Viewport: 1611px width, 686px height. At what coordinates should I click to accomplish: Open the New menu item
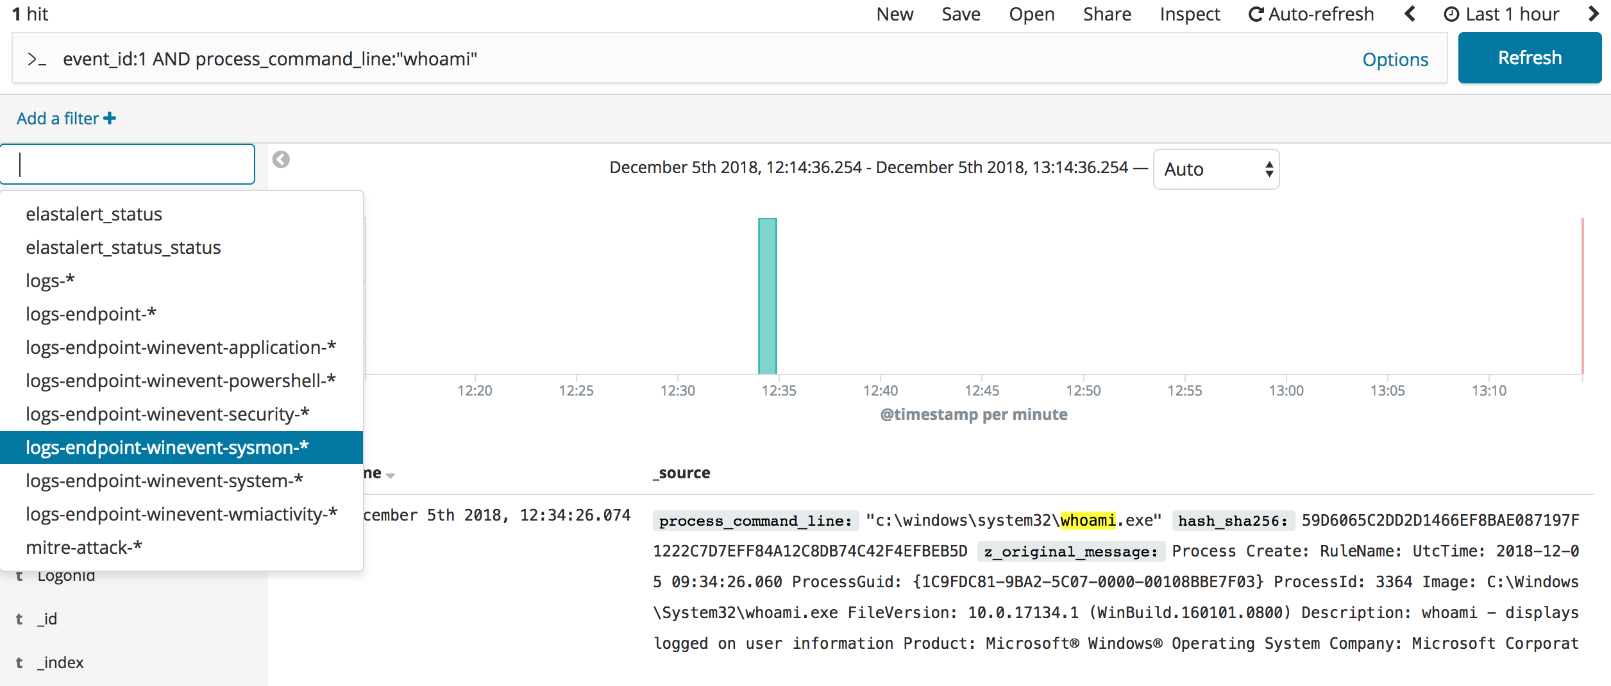tap(895, 13)
